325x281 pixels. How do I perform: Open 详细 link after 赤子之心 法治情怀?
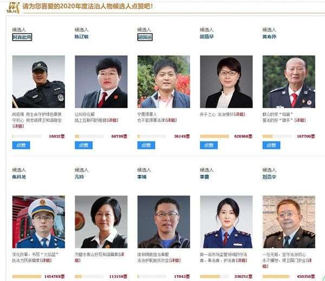(239, 114)
